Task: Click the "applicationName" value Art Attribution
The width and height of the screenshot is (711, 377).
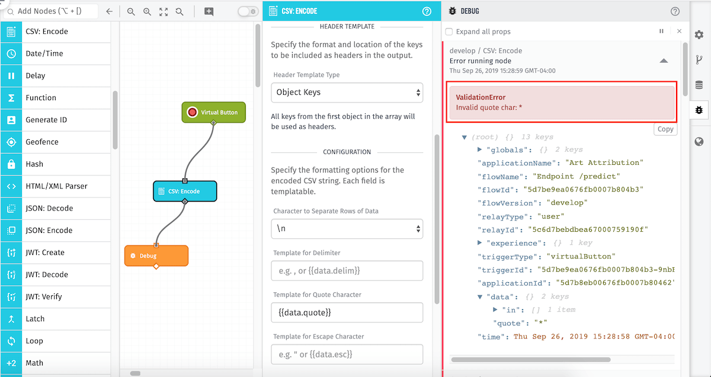Action: (605, 162)
